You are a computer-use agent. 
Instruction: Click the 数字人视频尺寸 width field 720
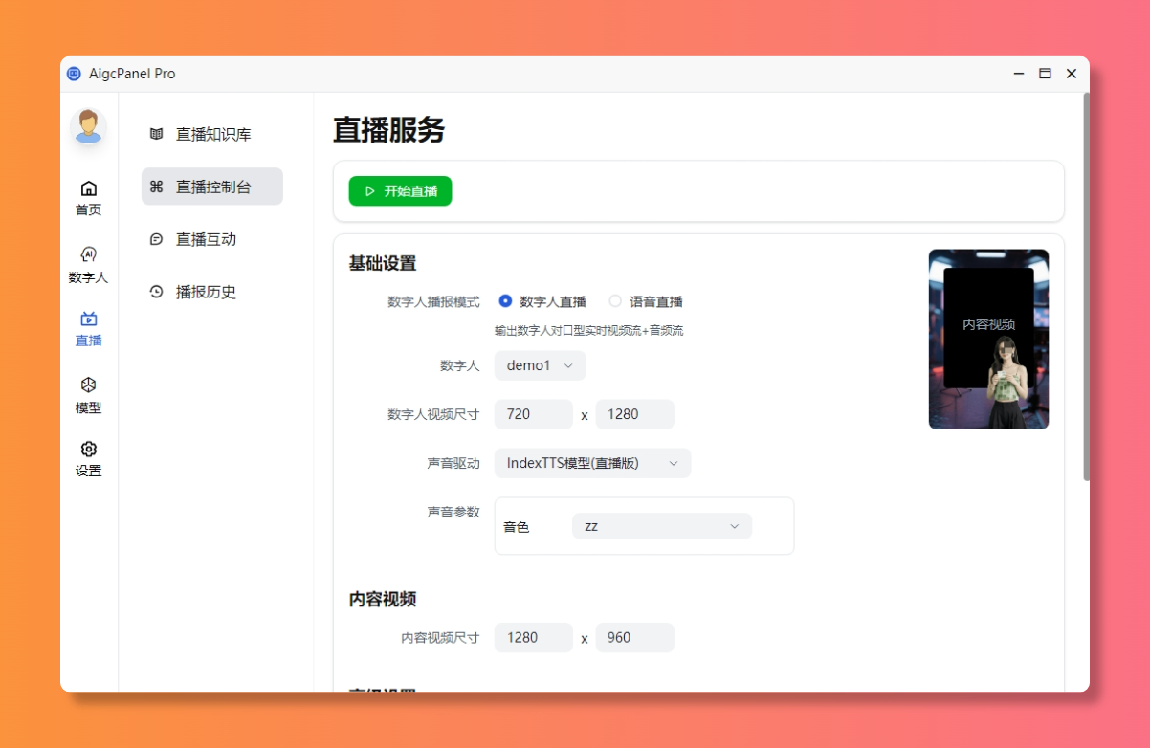click(533, 414)
